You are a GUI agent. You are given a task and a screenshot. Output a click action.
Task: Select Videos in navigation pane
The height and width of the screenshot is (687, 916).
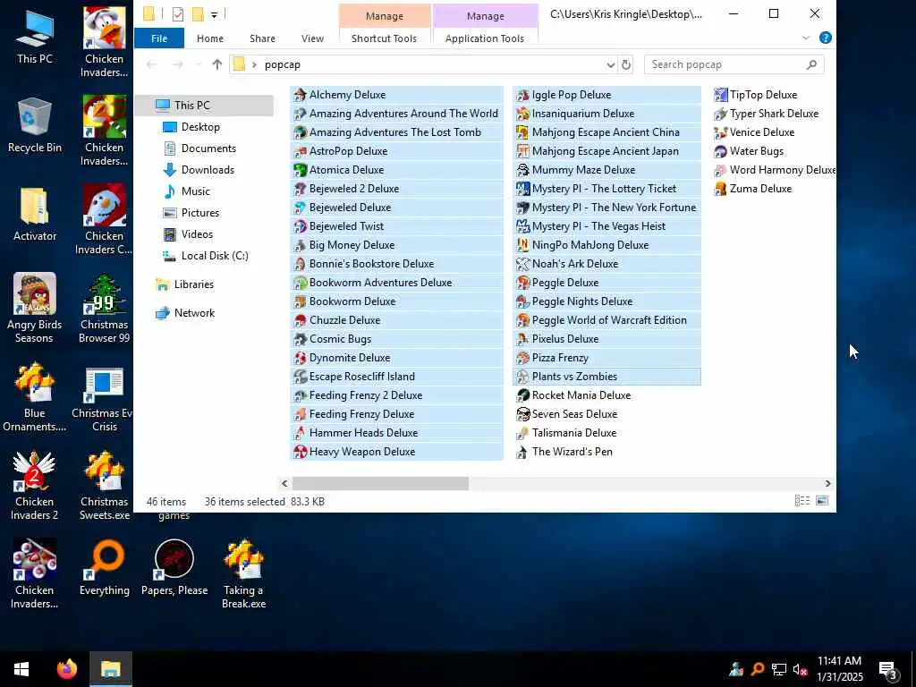point(197,234)
